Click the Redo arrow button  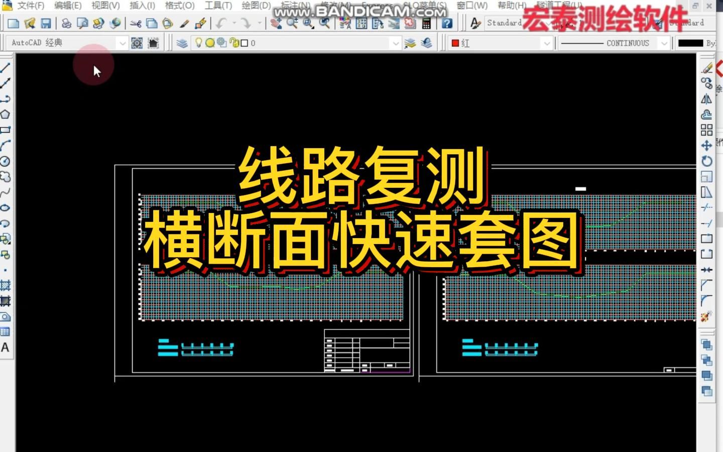pos(245,23)
